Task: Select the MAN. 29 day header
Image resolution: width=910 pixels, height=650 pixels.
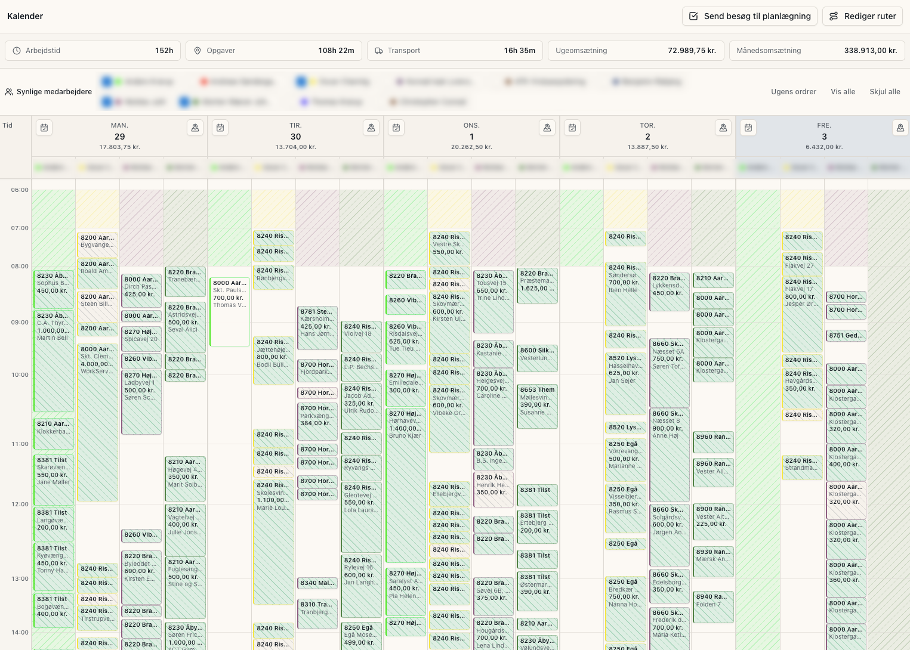Action: point(119,136)
